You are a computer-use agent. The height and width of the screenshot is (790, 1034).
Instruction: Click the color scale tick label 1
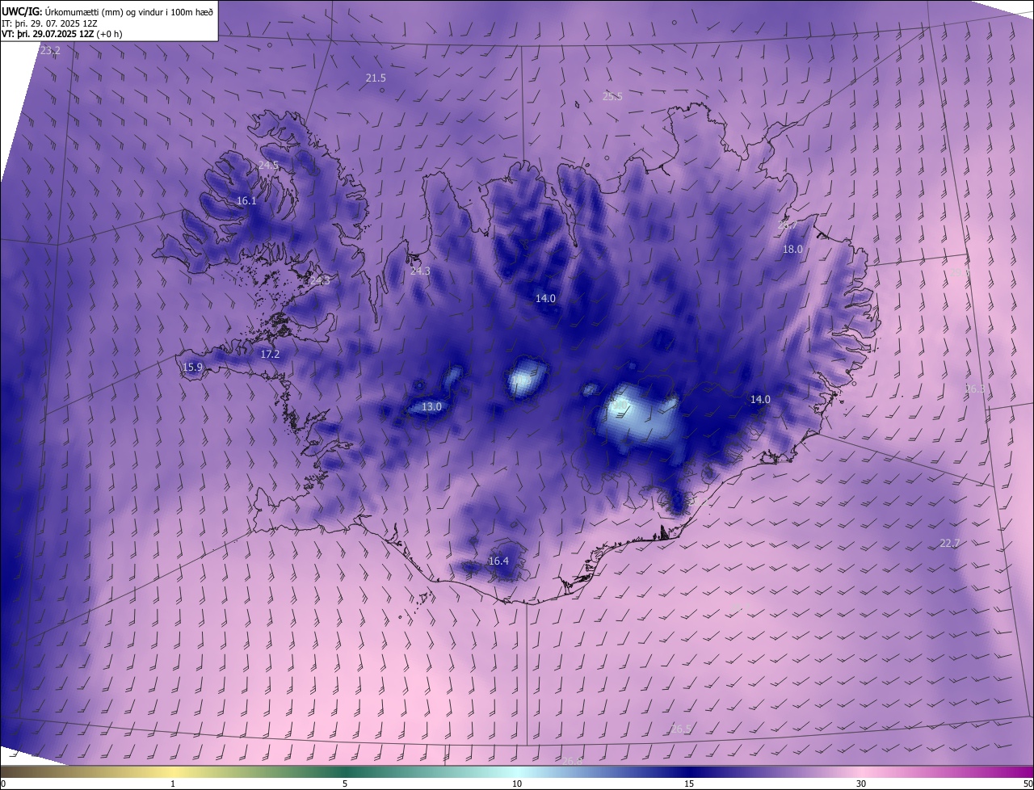[173, 784]
